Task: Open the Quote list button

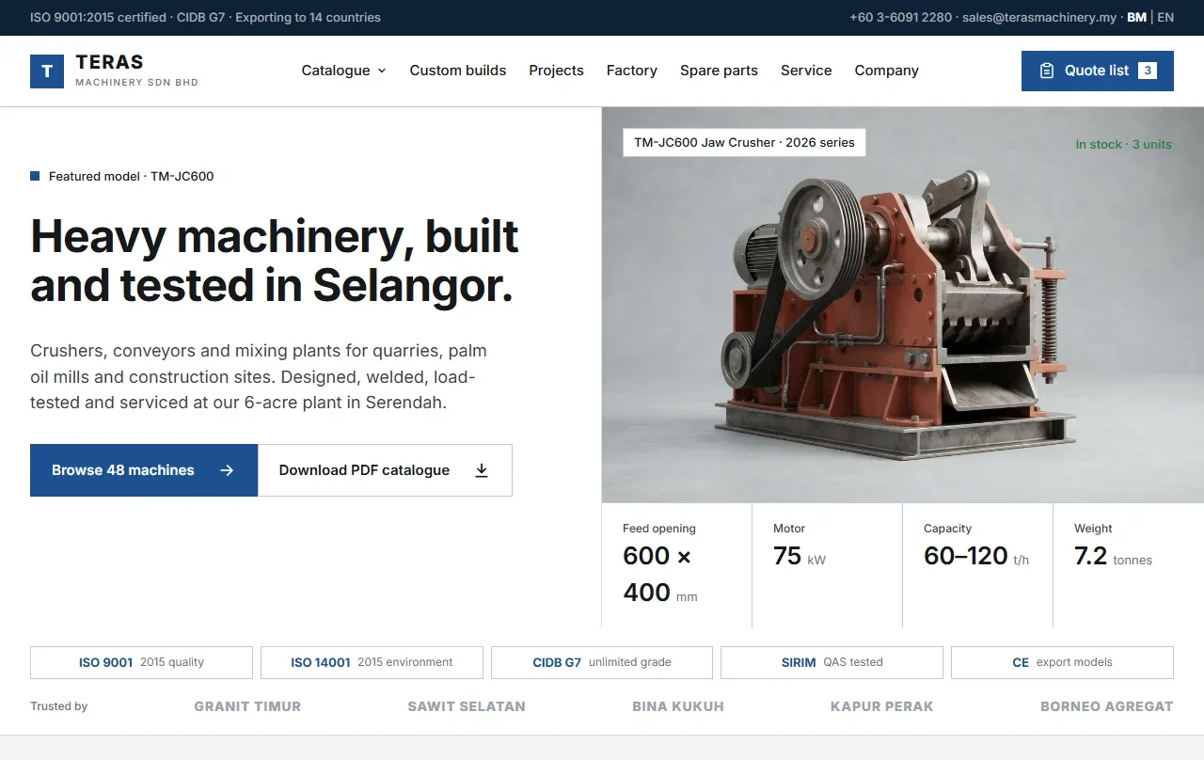Action: click(1098, 71)
